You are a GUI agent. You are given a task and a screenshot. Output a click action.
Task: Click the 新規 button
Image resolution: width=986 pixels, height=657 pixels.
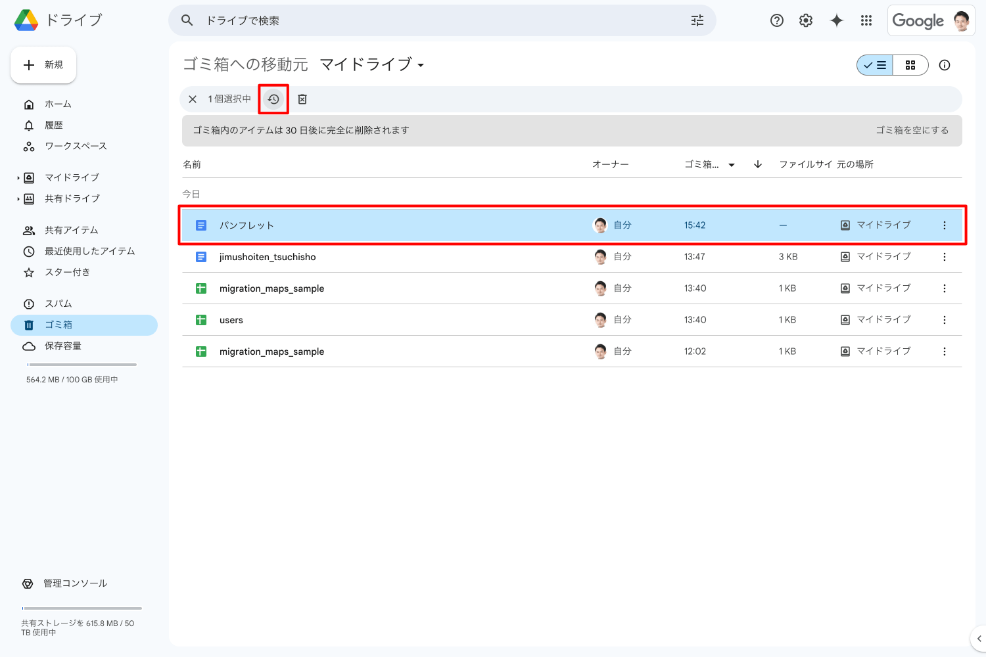pyautogui.click(x=43, y=65)
